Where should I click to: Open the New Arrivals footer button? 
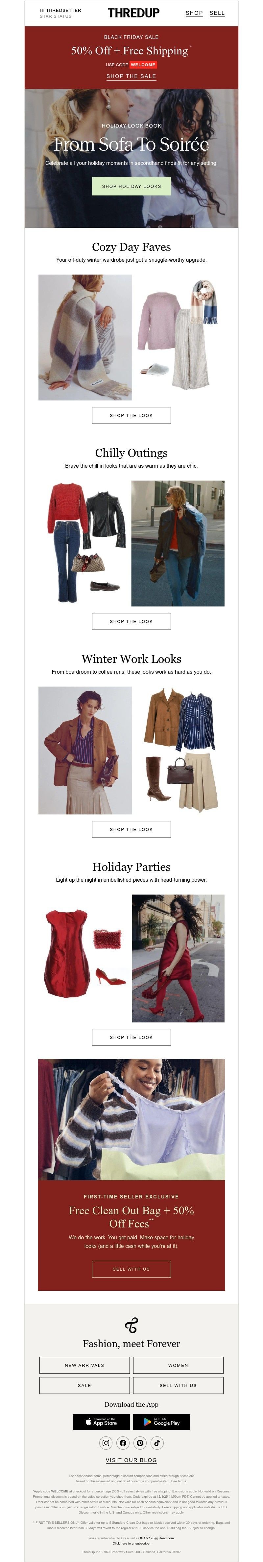pos(84,1365)
